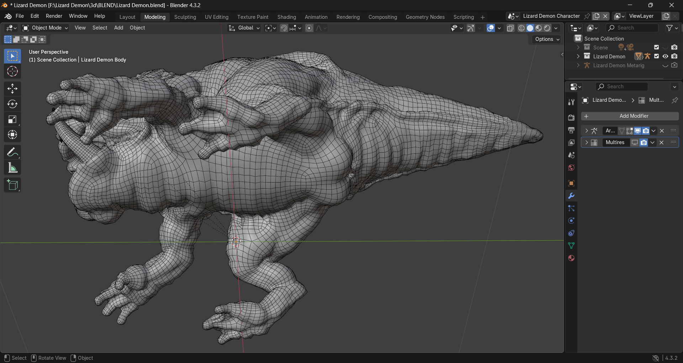Select the Scale tool
This screenshot has width=683, height=363.
12,119
